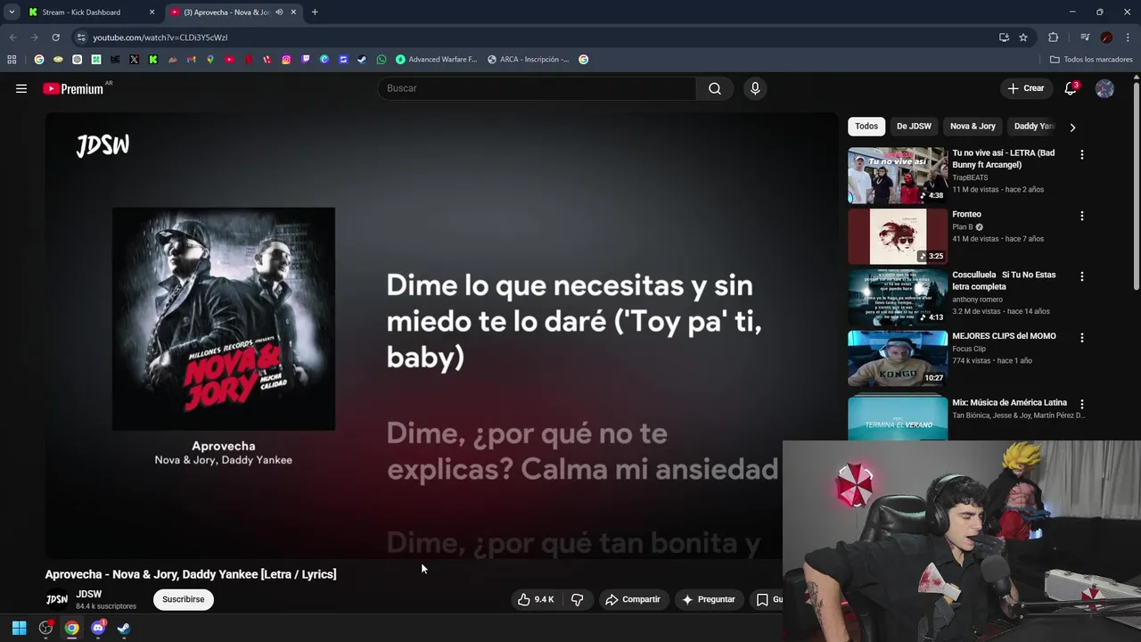Open the YouTube hamburger guide menu
Image resolution: width=1141 pixels, height=642 pixels.
tap(21, 88)
